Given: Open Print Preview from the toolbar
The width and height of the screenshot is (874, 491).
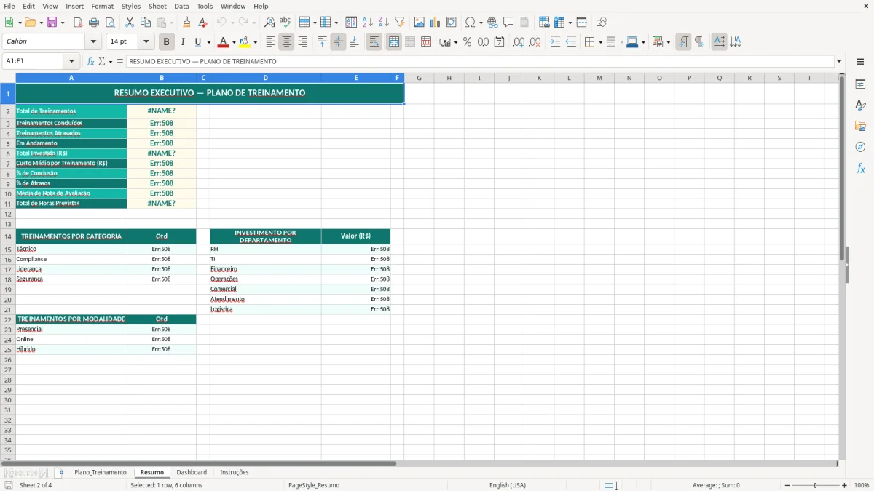Looking at the screenshot, I should coord(110,23).
